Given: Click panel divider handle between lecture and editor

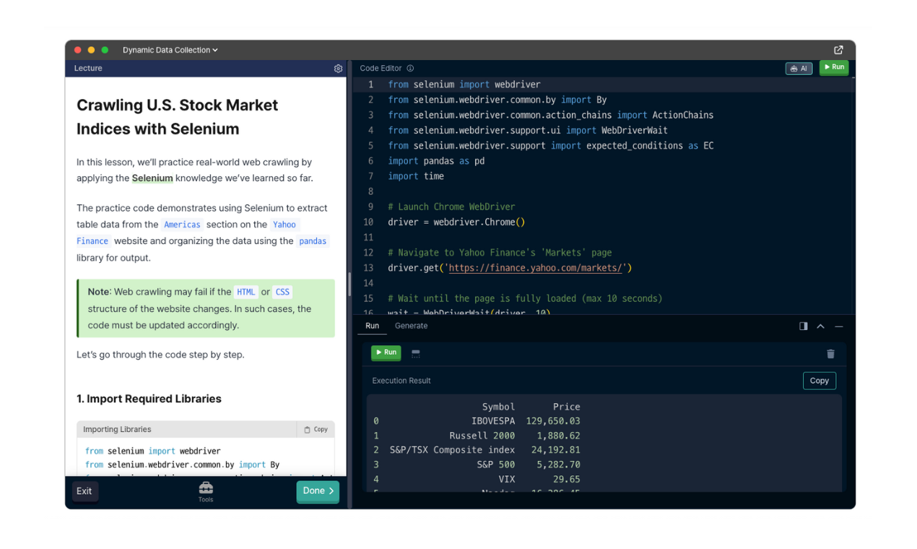Looking at the screenshot, I should (349, 284).
